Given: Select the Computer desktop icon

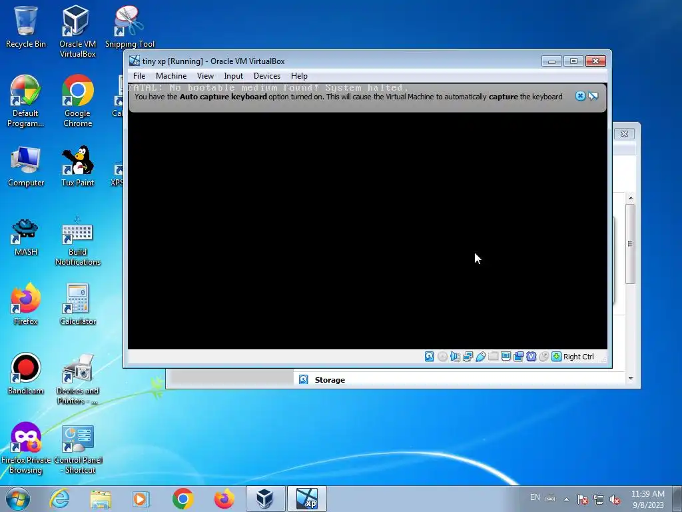Looking at the screenshot, I should [26, 166].
